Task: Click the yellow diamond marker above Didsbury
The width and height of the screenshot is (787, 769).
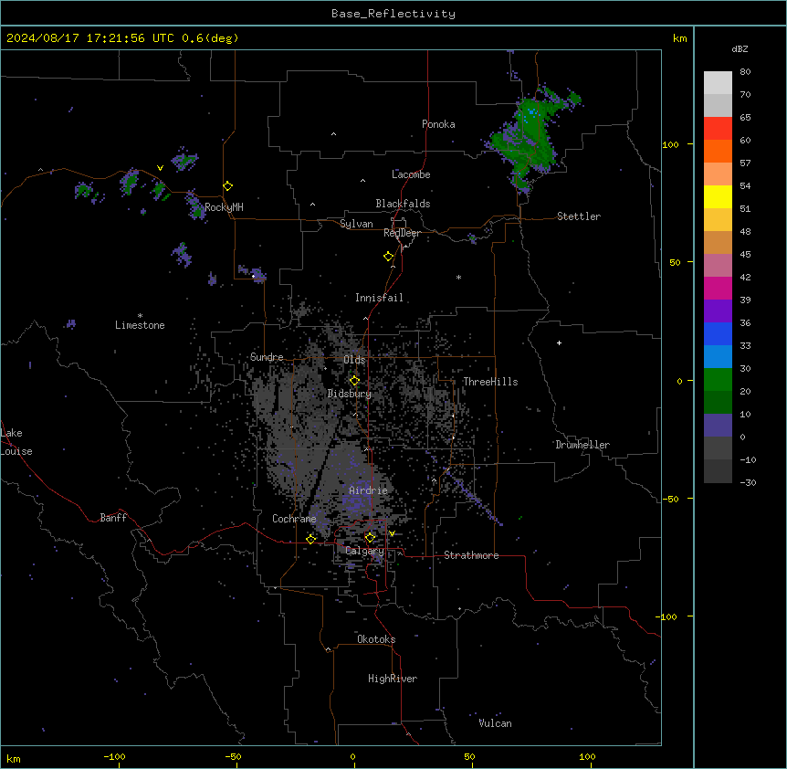Action: pos(354,381)
